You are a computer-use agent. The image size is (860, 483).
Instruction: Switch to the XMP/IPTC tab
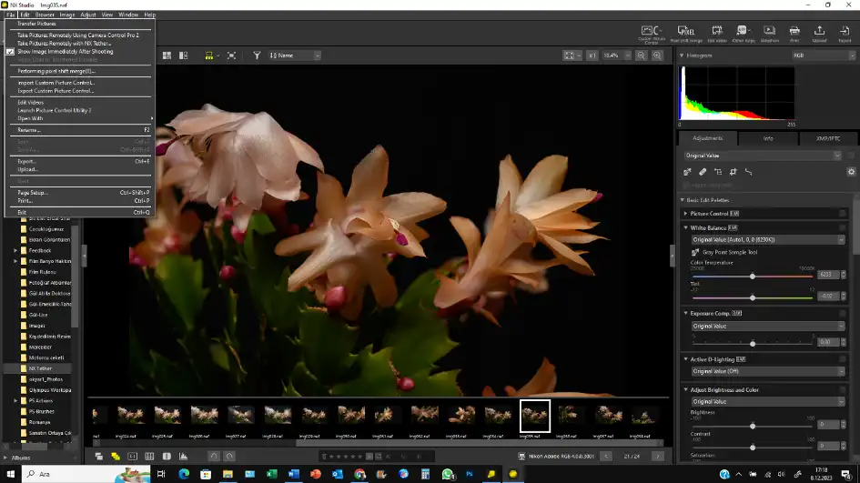pos(826,138)
